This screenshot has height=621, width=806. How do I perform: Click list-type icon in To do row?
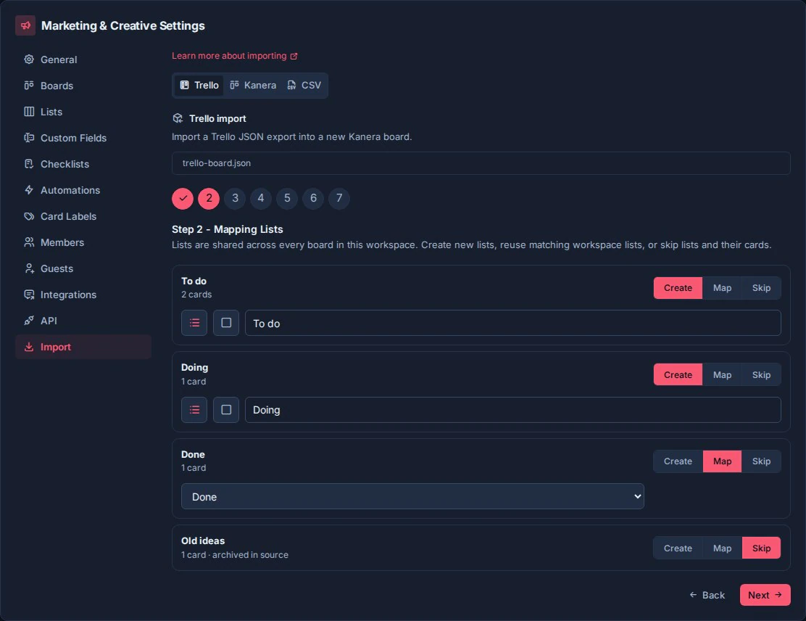[x=194, y=323]
